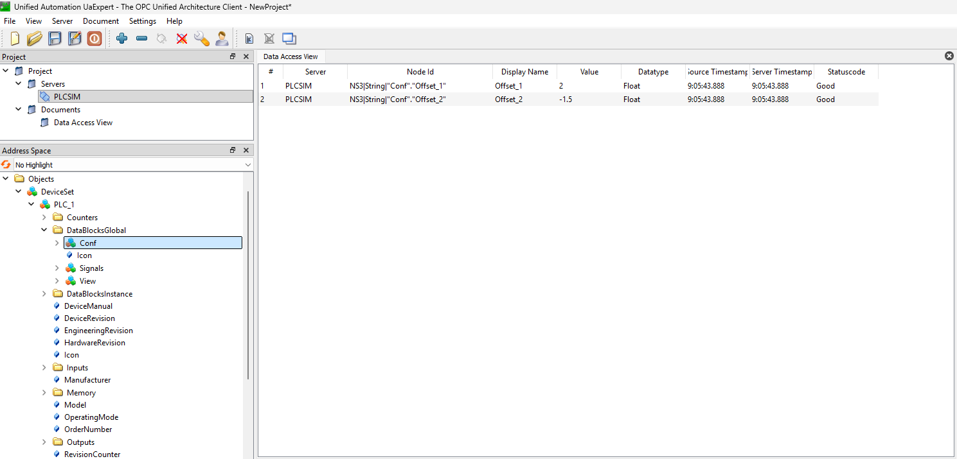Click the add document icon
Viewport: 957px width, 459px height.
point(249,39)
